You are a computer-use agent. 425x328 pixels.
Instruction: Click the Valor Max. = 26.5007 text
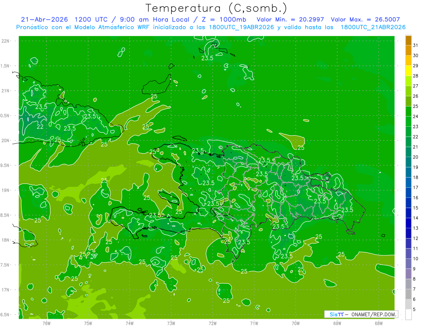(x=365, y=19)
